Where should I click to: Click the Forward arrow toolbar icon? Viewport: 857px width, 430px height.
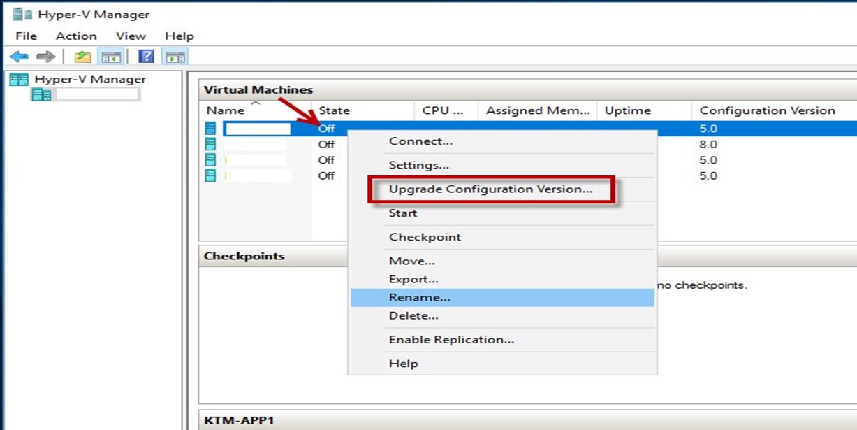tap(45, 57)
